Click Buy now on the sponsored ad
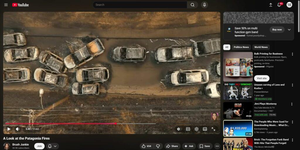 [x=277, y=30]
